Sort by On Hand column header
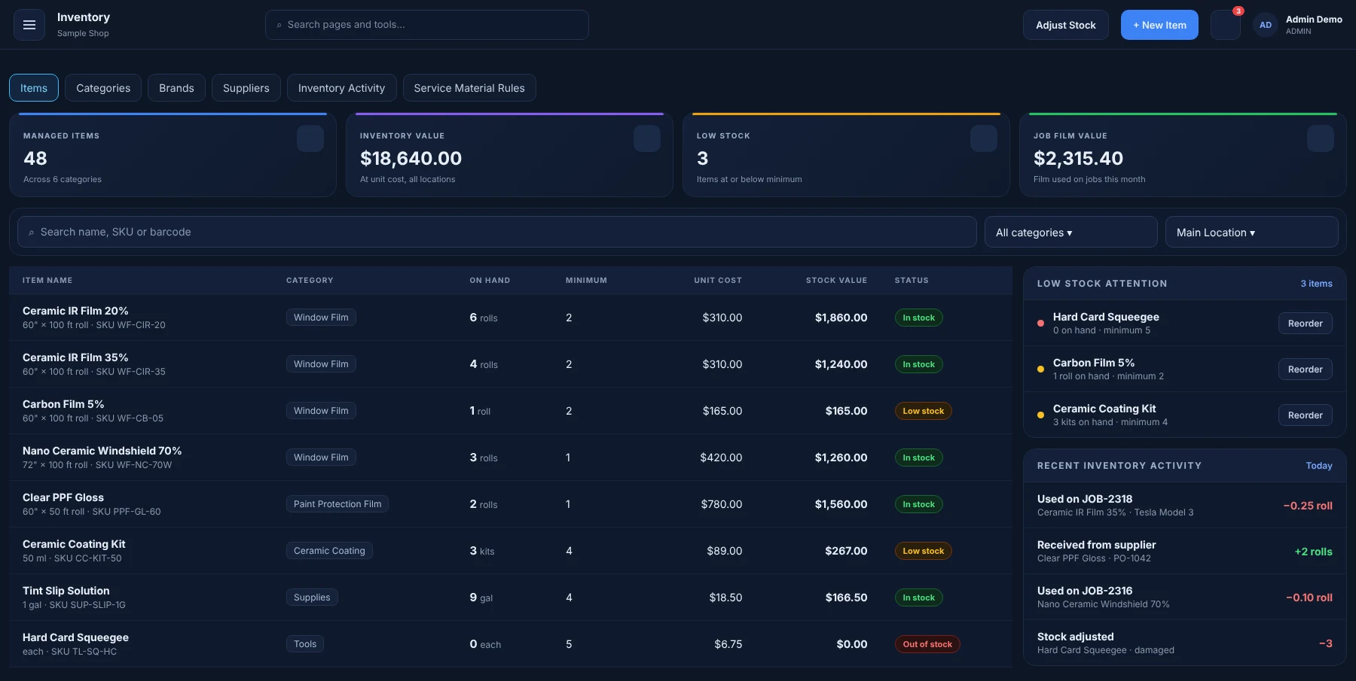The image size is (1356, 681). [x=490, y=280]
